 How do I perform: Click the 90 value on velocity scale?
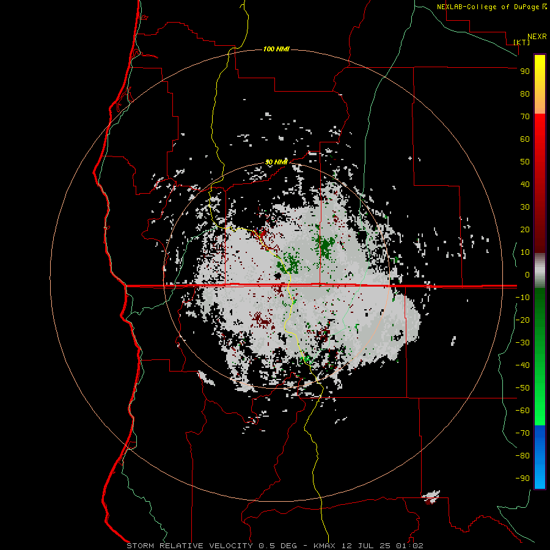click(x=525, y=71)
